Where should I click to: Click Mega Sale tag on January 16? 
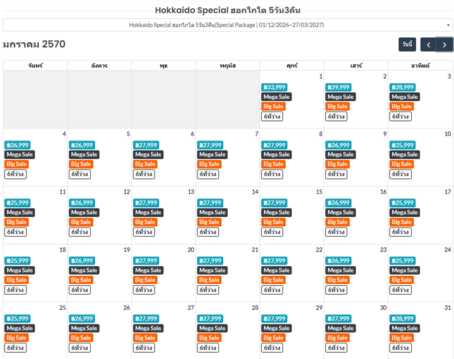340,212
